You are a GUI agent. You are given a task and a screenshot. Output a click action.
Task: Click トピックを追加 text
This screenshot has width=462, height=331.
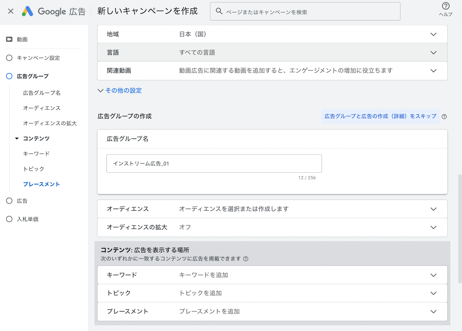(200, 293)
